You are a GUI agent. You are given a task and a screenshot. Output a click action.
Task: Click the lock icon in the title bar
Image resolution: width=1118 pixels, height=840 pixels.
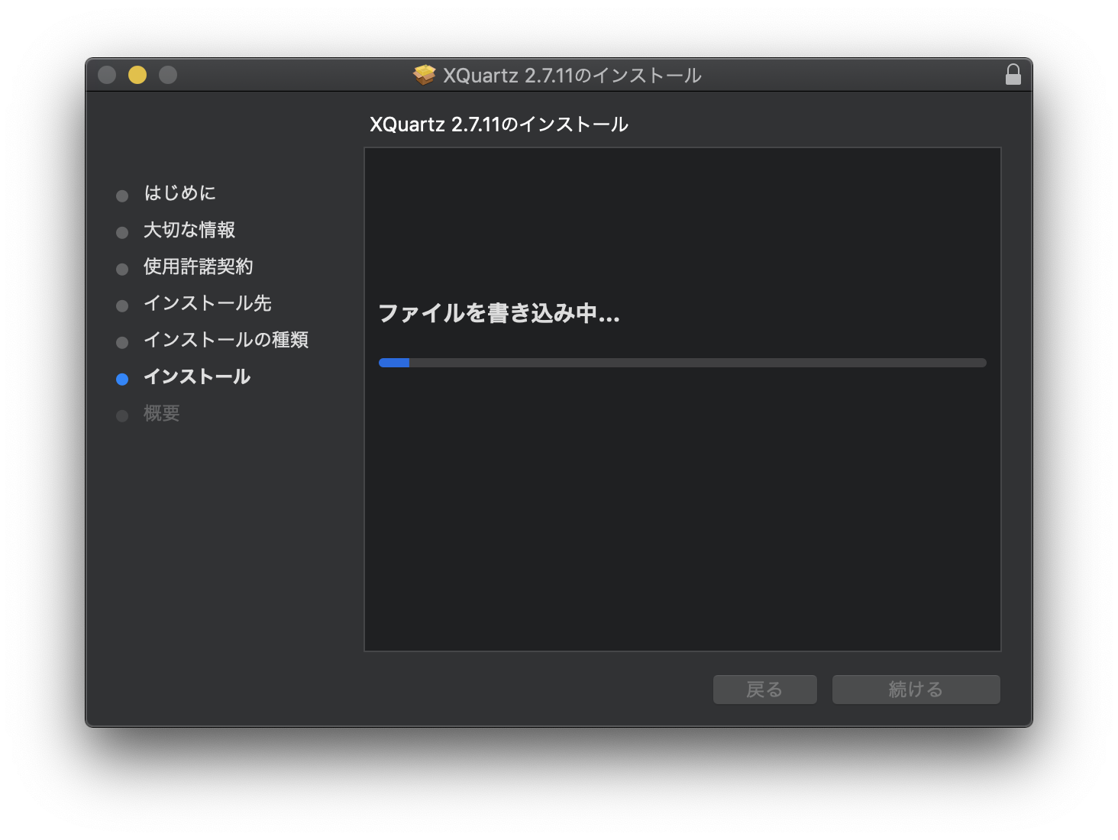point(1013,75)
